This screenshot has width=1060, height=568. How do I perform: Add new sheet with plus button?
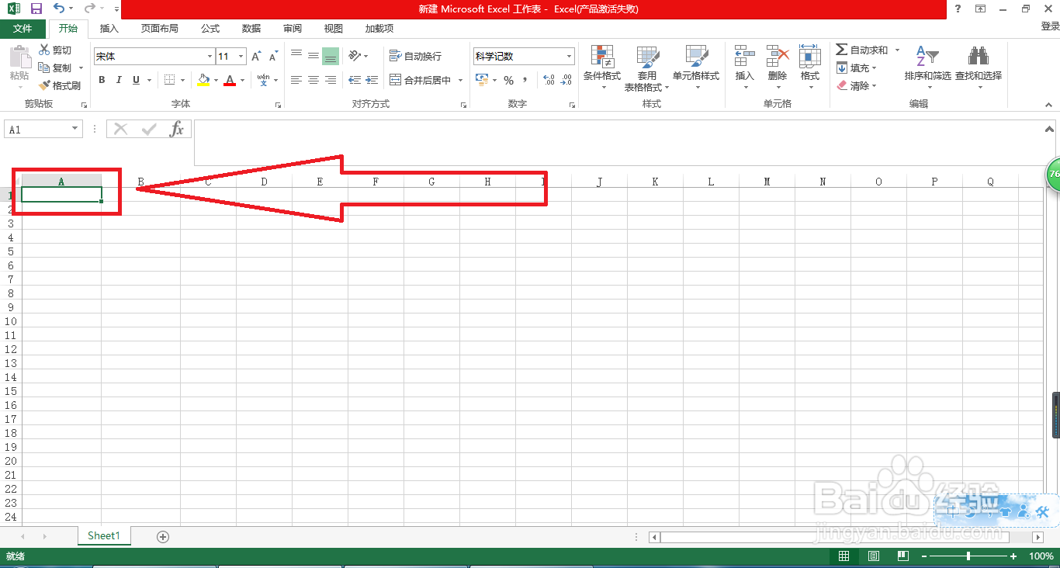[x=163, y=536]
